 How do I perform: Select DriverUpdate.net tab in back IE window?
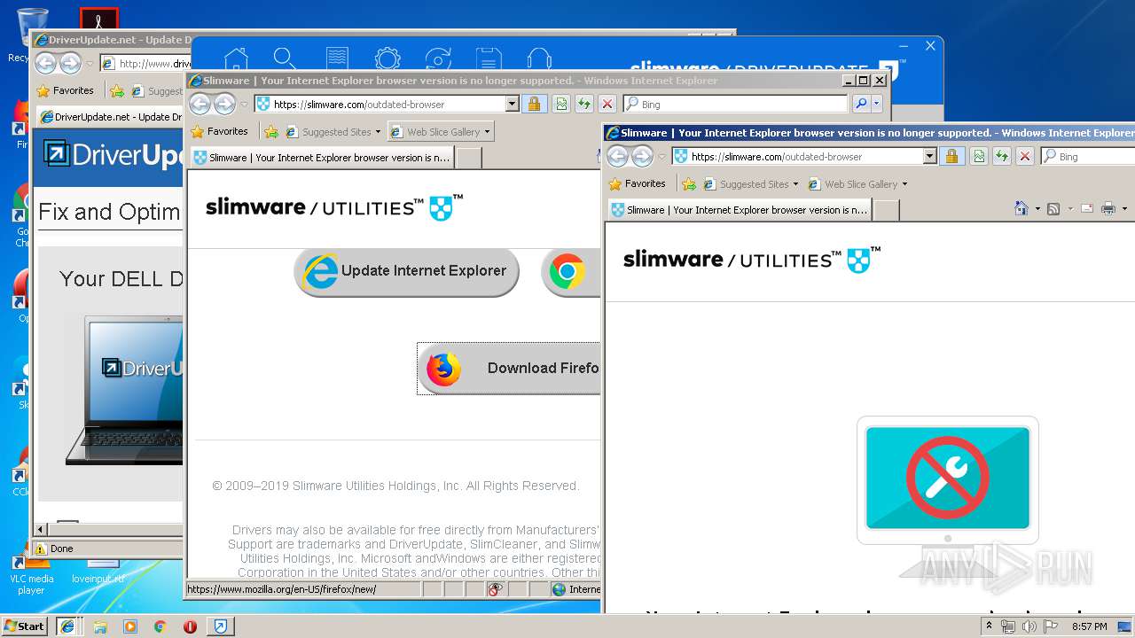[x=109, y=116]
